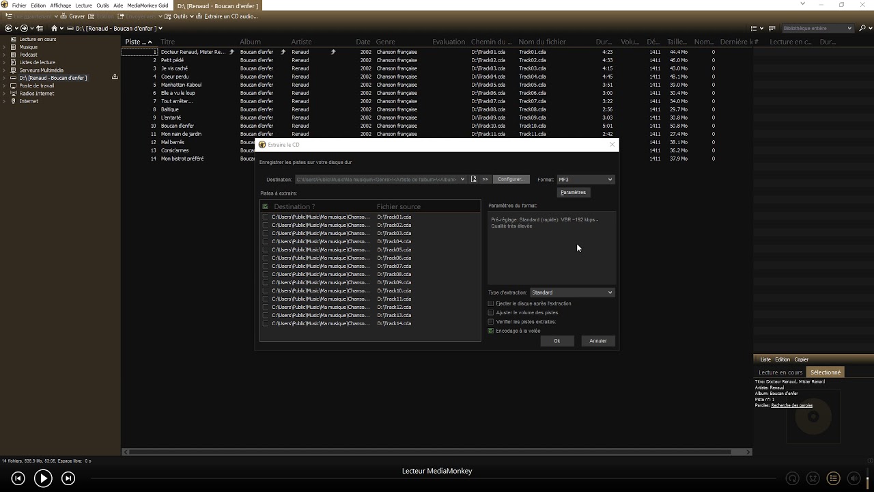Image resolution: width=874 pixels, height=492 pixels.
Task: Check the box for D:\Track01.cda
Action: pos(266,217)
